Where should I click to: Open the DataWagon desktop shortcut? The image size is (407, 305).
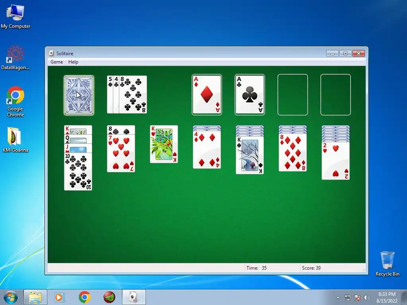pyautogui.click(x=16, y=58)
